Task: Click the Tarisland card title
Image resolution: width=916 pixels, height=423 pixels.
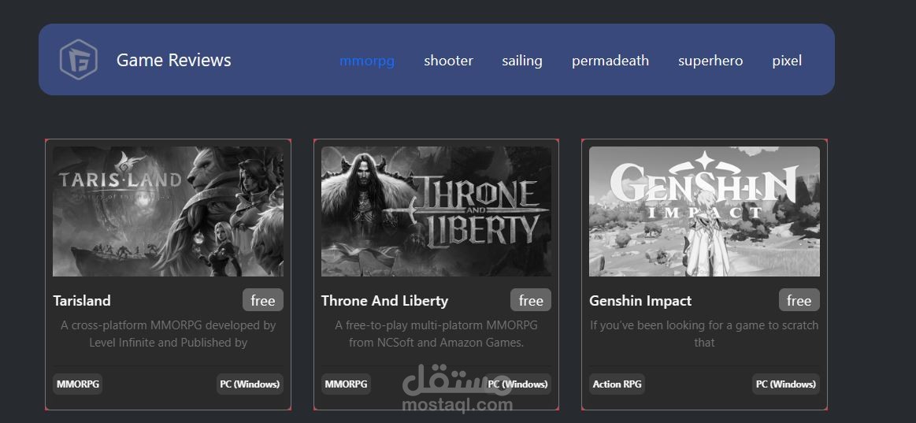Action: pos(82,301)
